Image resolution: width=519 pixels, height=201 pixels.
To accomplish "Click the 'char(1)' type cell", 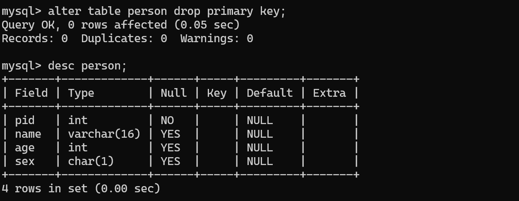I will [x=91, y=161].
